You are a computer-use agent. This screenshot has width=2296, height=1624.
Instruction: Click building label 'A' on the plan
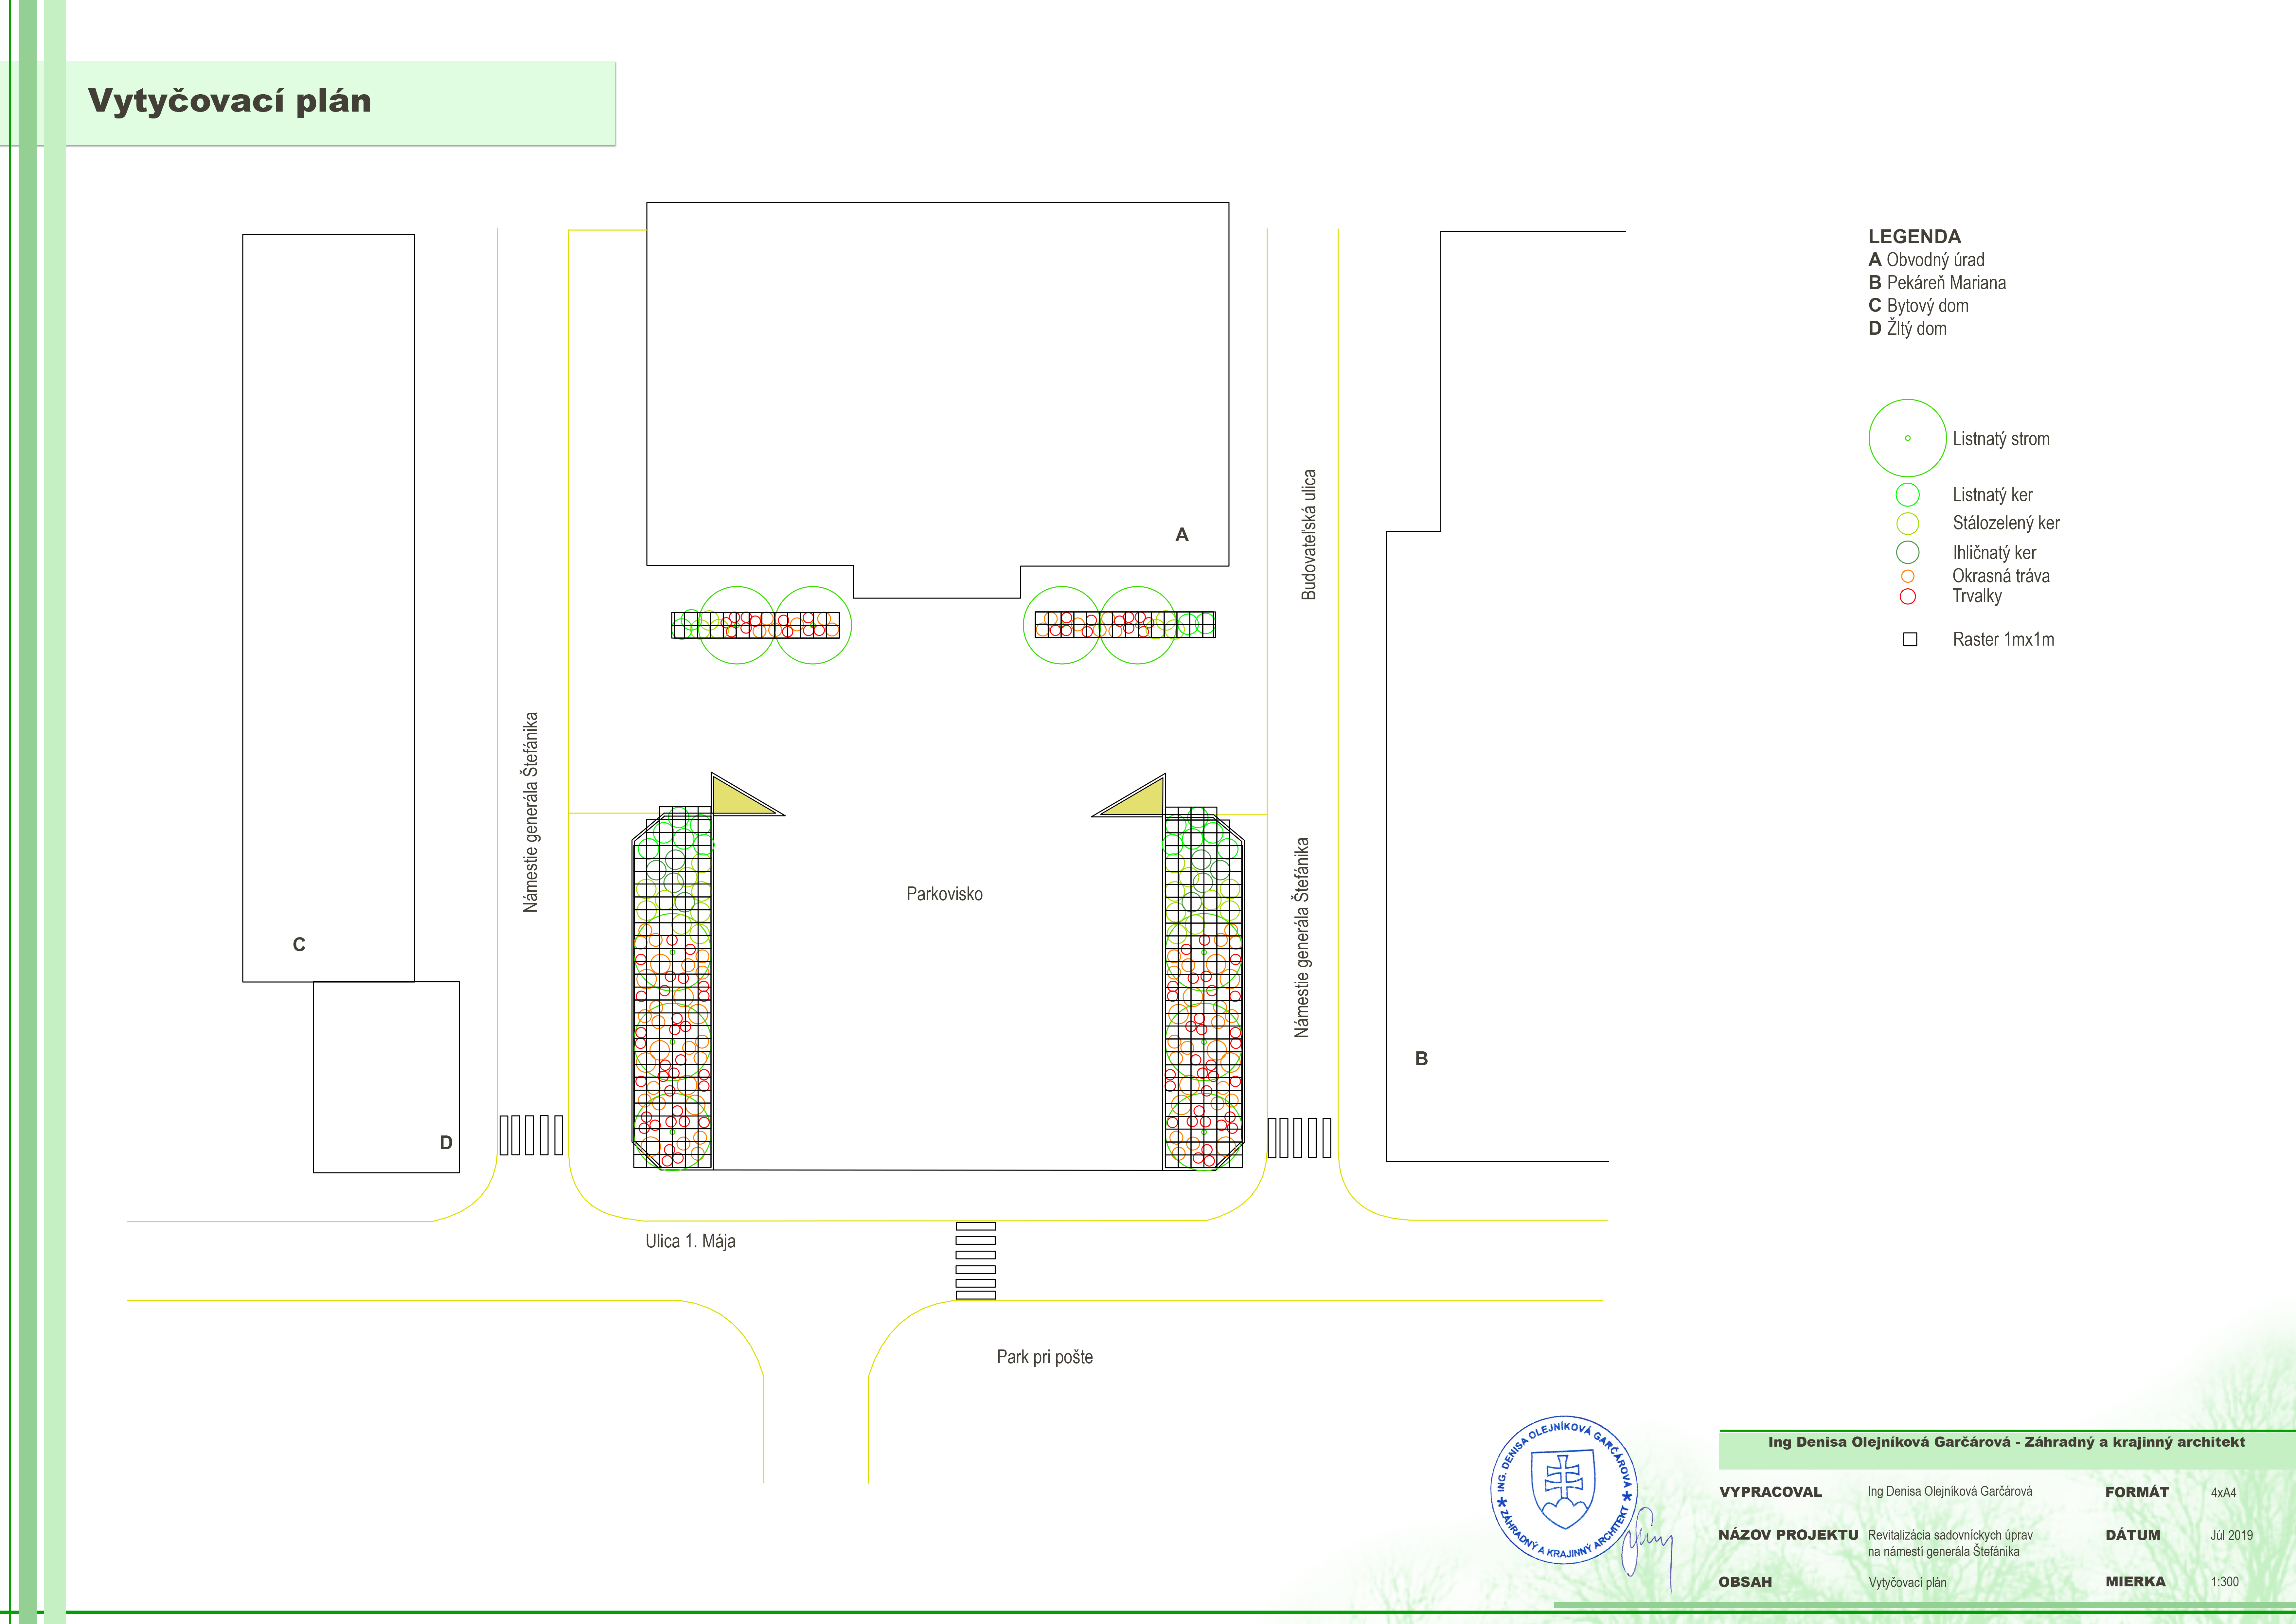click(1182, 535)
